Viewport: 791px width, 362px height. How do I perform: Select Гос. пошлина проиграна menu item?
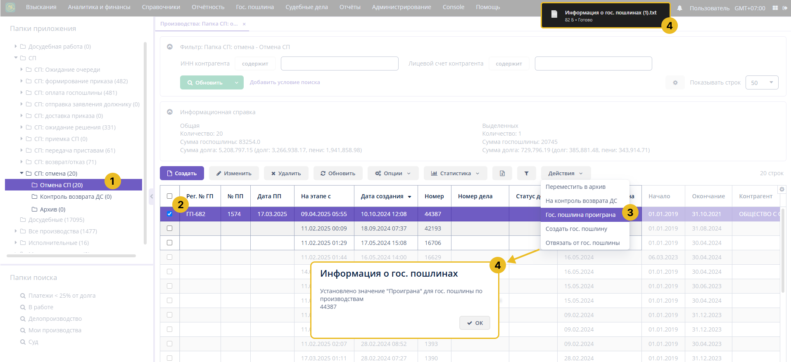(580, 215)
